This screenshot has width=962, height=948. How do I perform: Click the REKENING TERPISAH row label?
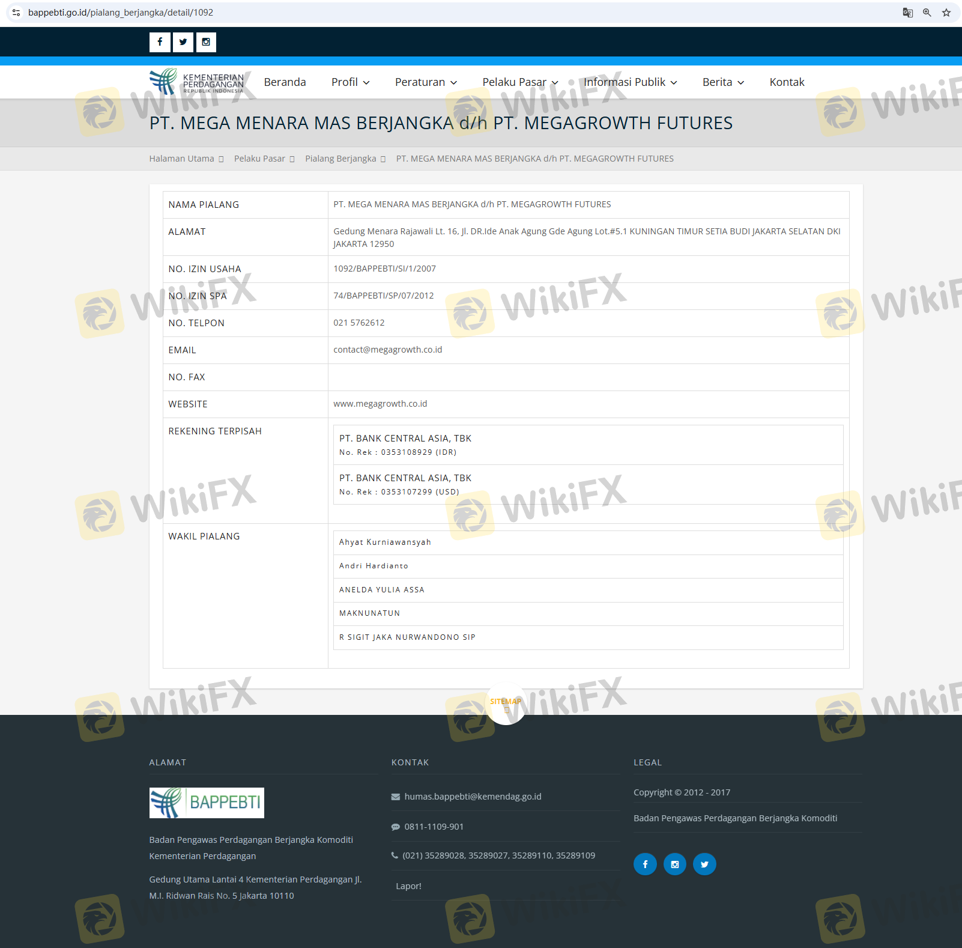pos(215,431)
